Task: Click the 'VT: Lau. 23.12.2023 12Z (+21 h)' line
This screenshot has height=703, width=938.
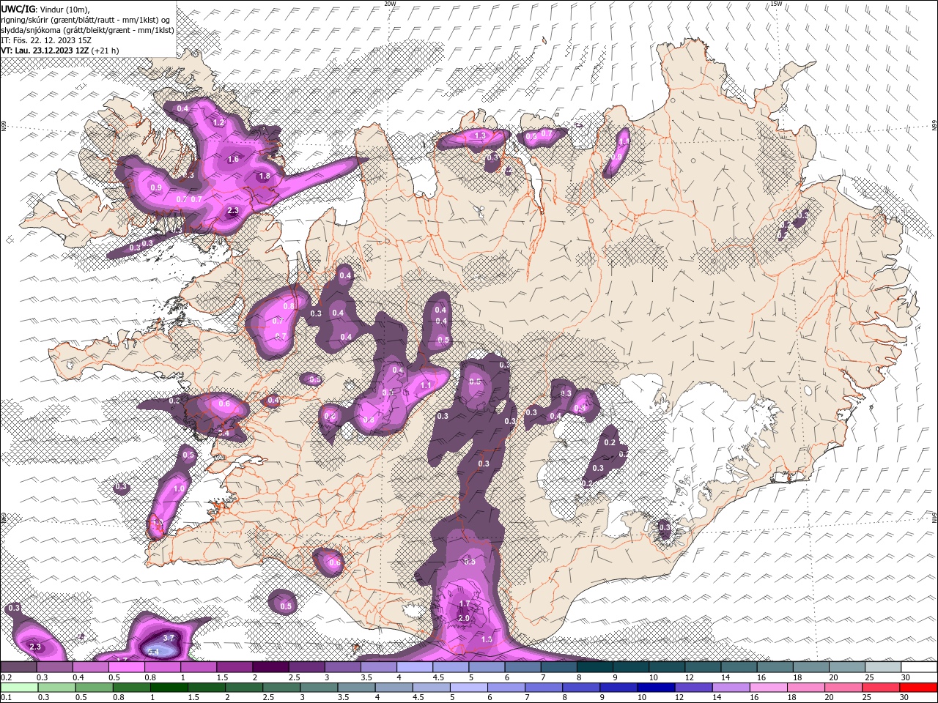Action: tap(59, 50)
